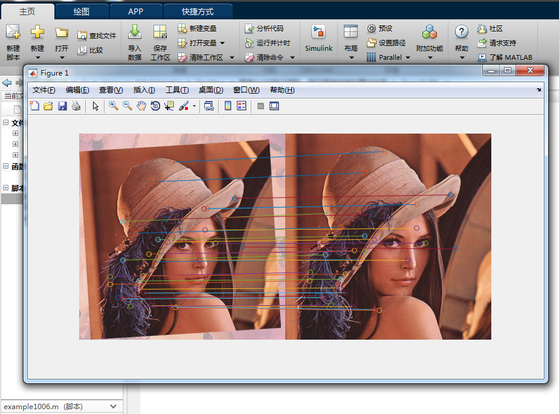Open the Clear Commands (清除命令) dropdown

pos(292,57)
